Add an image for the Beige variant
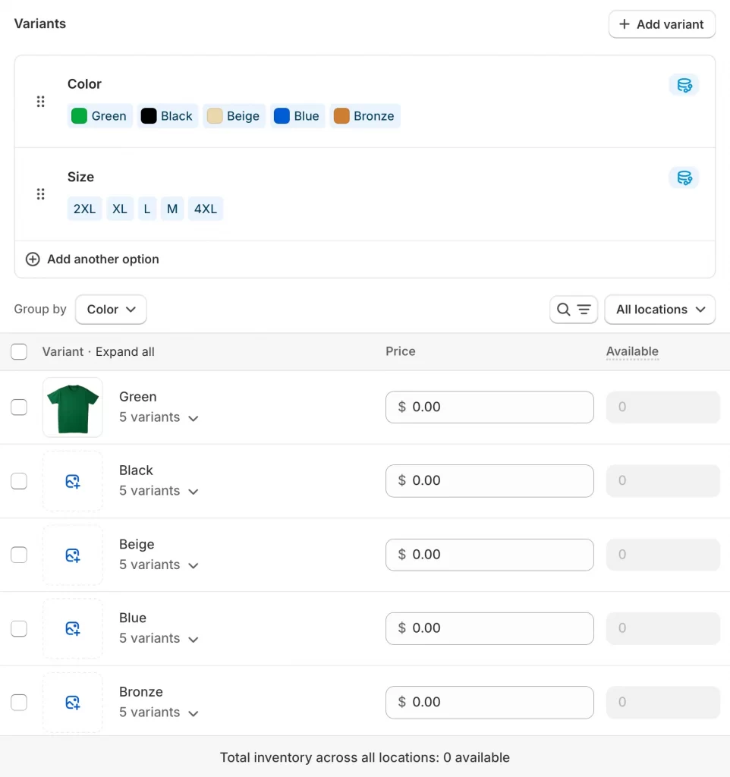Image resolution: width=730 pixels, height=777 pixels. (x=72, y=555)
